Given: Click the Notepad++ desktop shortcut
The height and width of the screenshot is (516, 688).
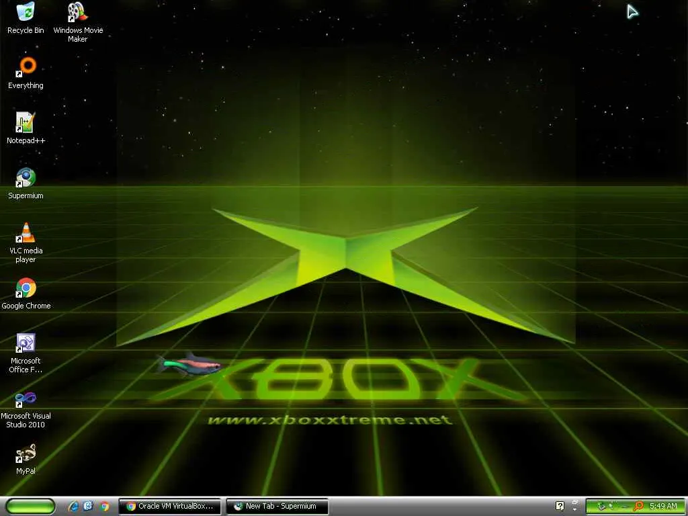Looking at the screenshot, I should [x=26, y=128].
